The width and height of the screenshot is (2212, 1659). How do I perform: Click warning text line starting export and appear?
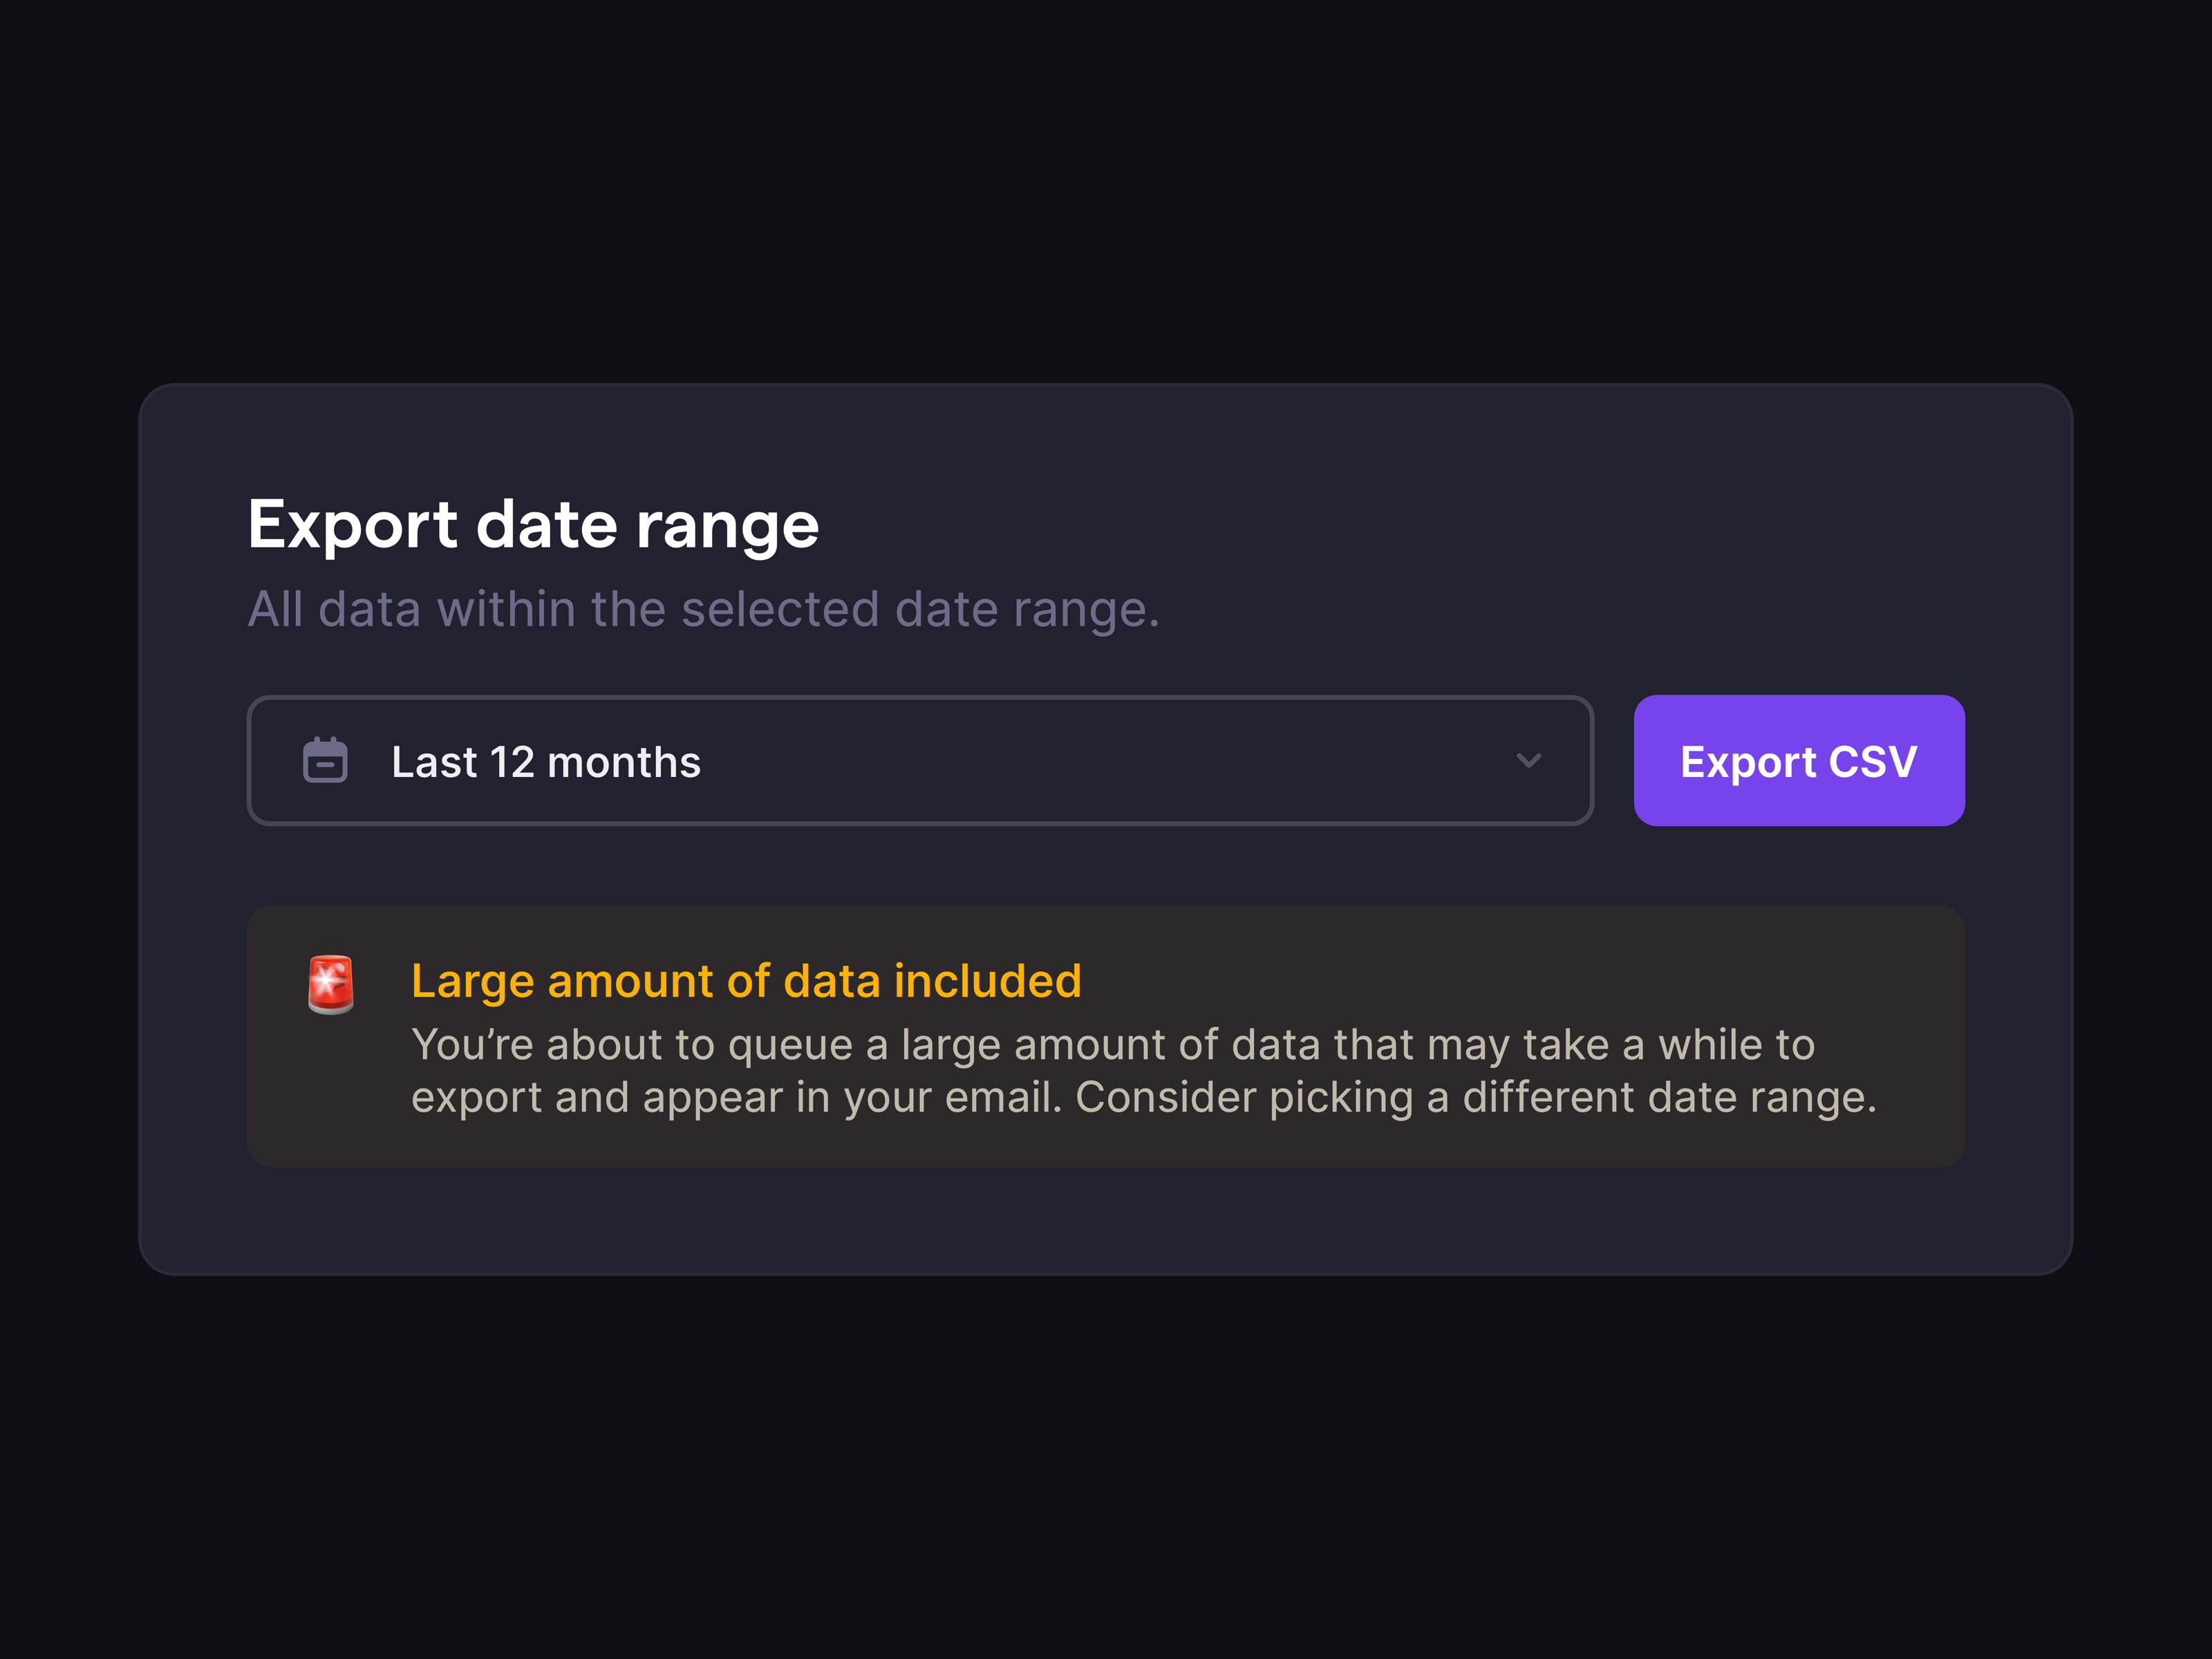coord(1144,1098)
